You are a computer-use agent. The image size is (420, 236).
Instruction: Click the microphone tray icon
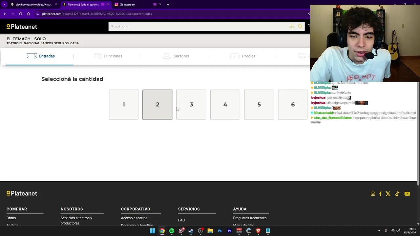click(x=386, y=231)
